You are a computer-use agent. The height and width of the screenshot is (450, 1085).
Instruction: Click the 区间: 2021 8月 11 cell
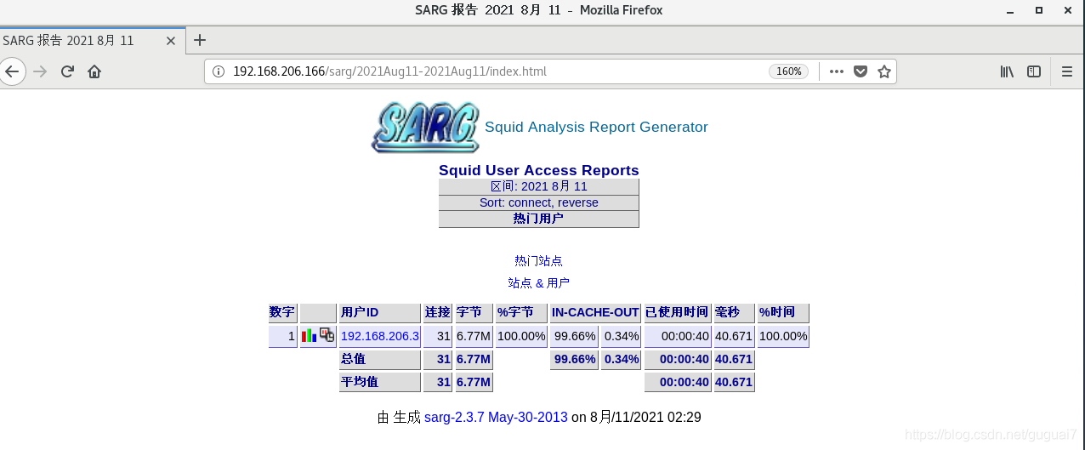(x=538, y=186)
